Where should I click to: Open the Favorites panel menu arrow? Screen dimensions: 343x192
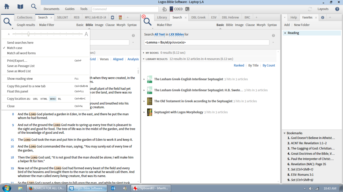tap(284, 17)
